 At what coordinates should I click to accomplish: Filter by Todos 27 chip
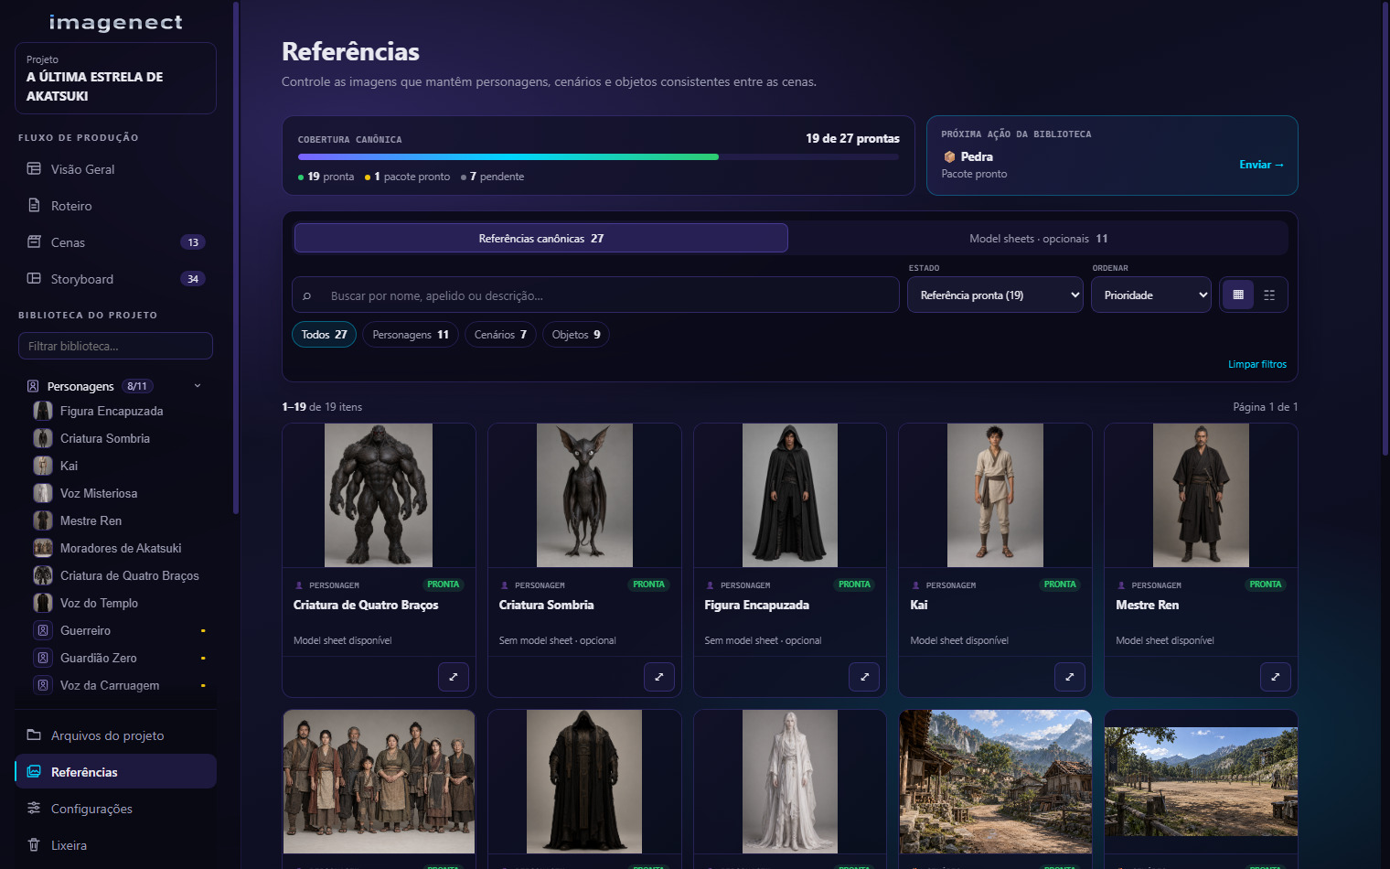pos(324,335)
